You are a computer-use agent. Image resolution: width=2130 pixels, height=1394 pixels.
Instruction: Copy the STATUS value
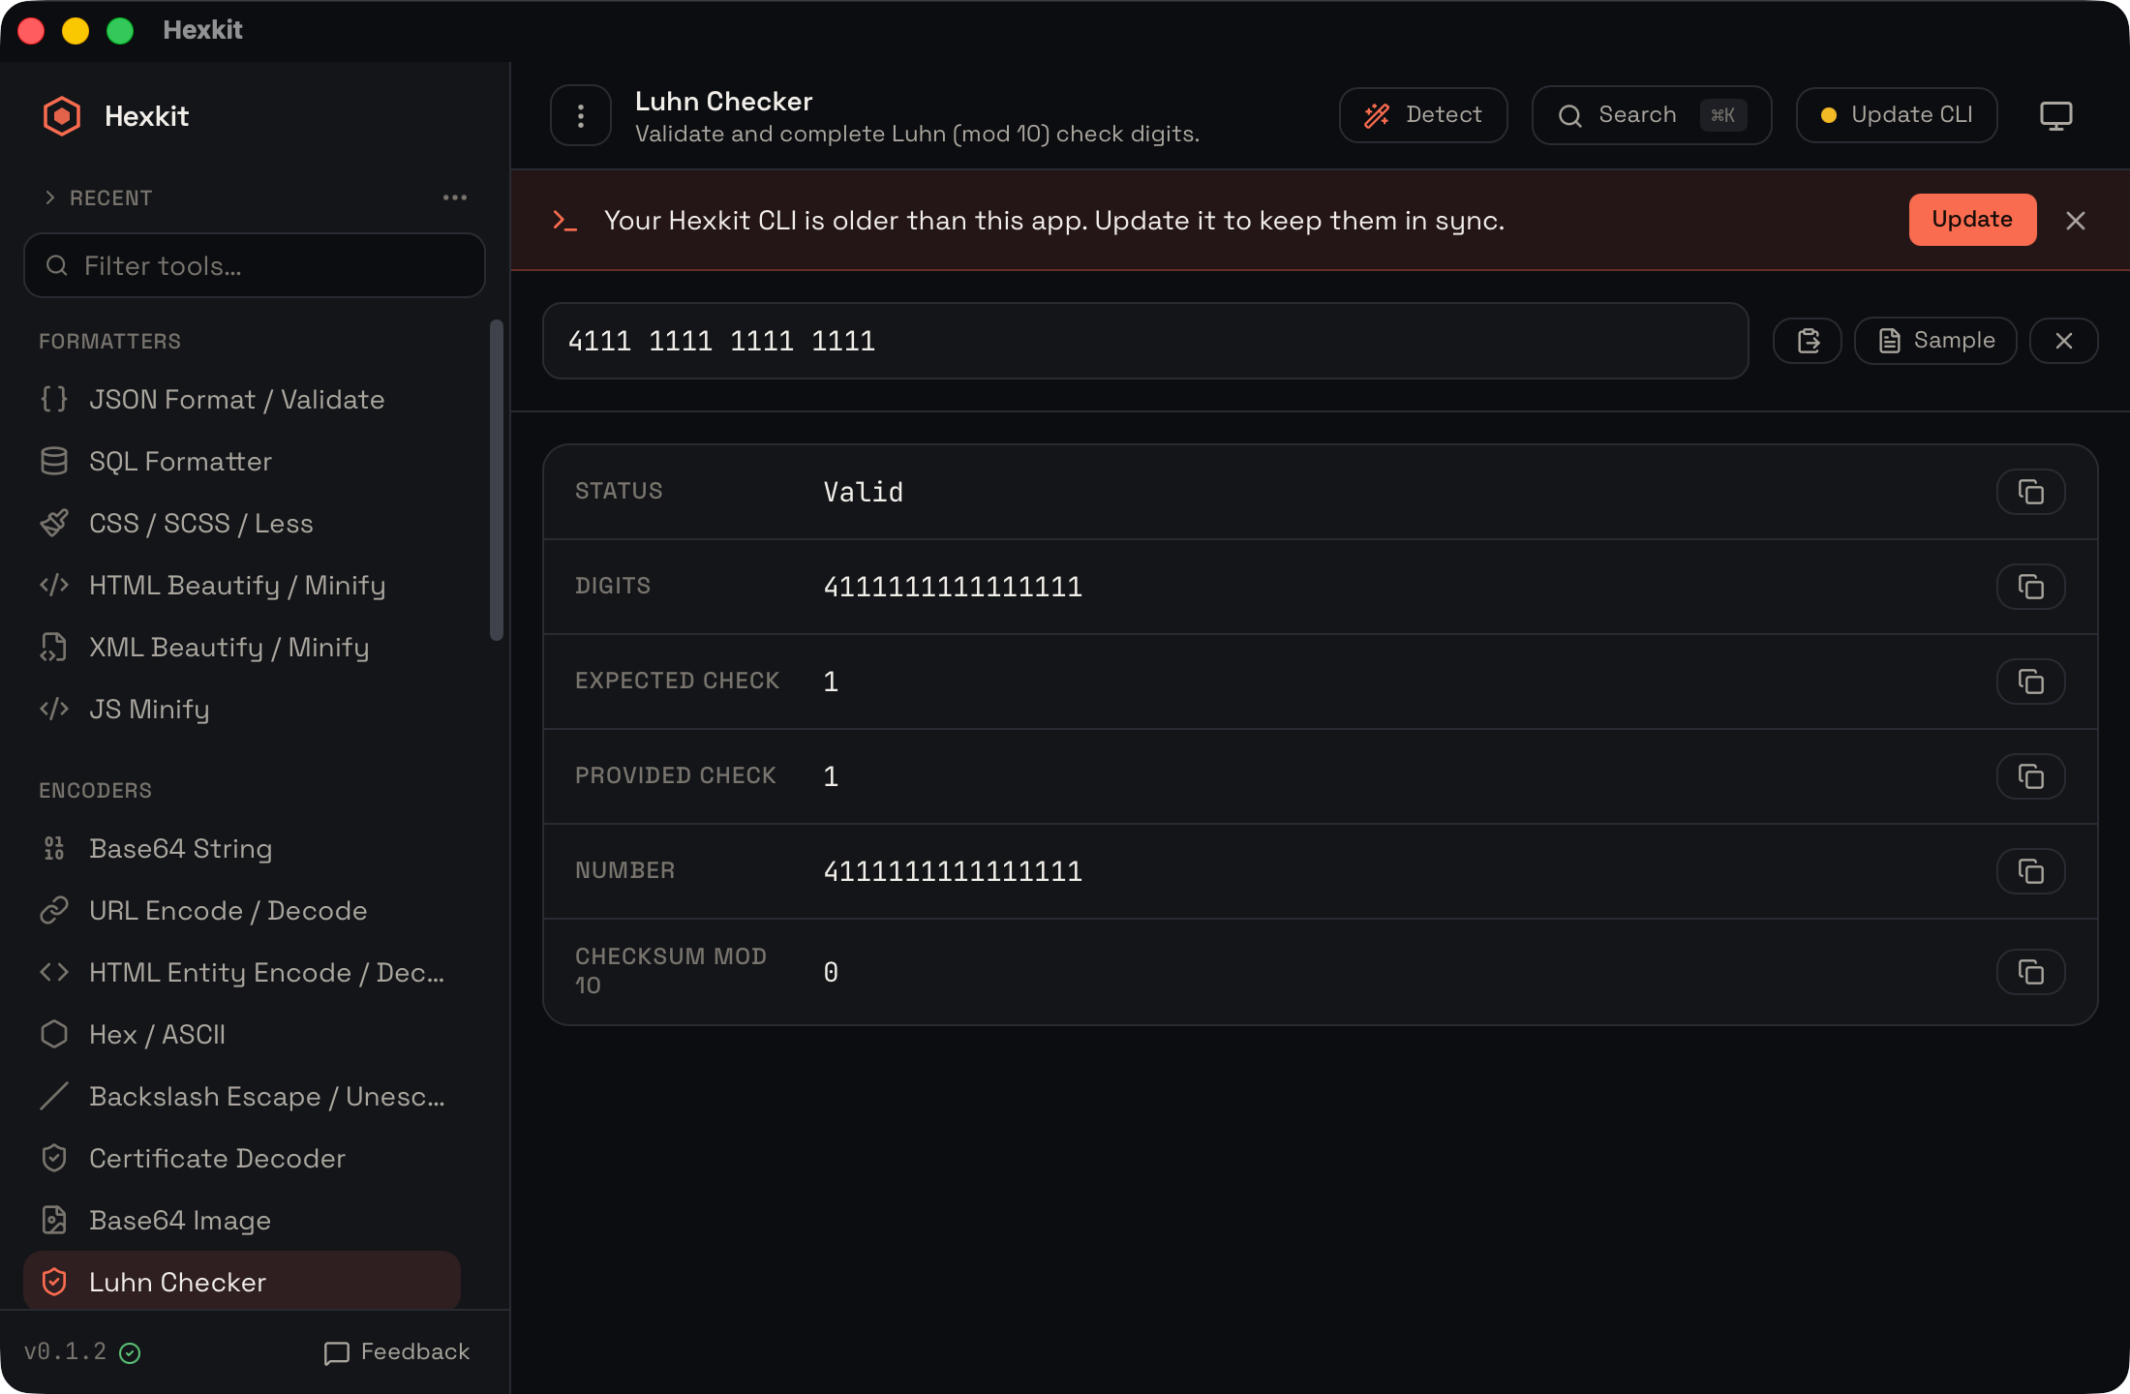coord(2031,492)
